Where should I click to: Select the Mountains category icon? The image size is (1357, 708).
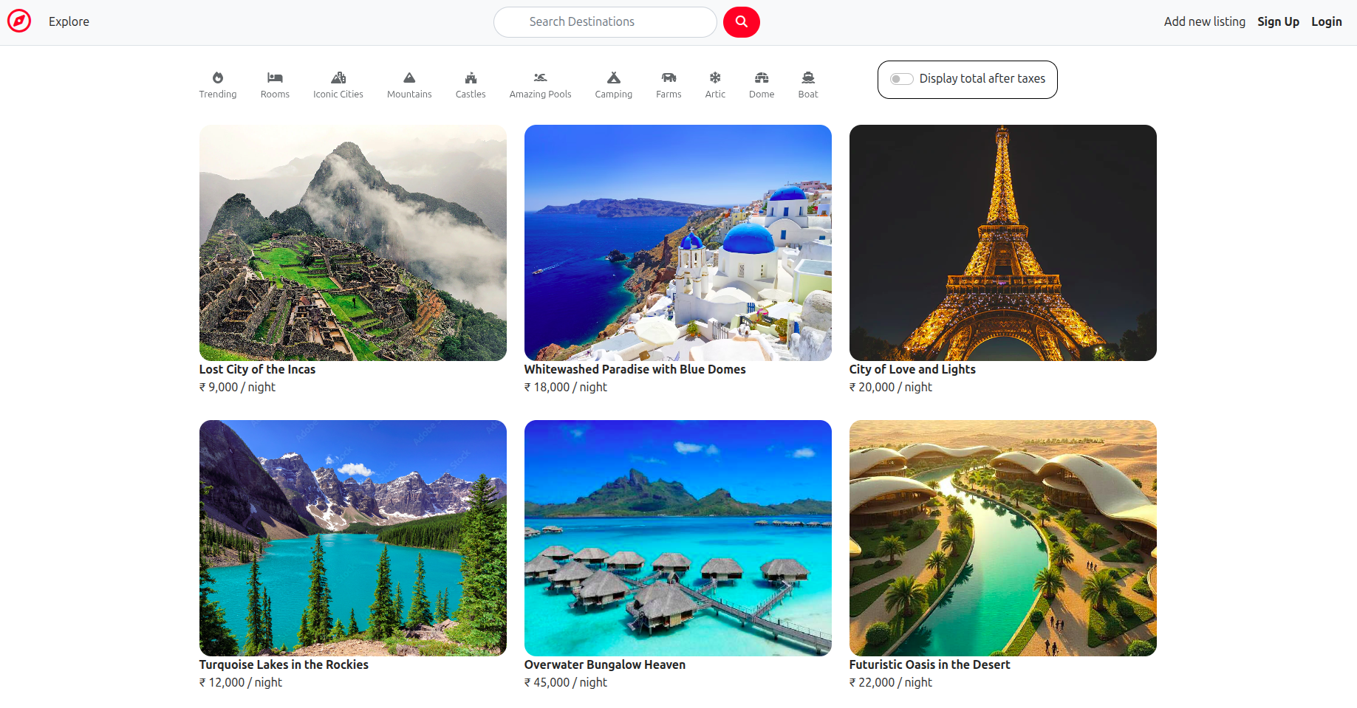[409, 83]
